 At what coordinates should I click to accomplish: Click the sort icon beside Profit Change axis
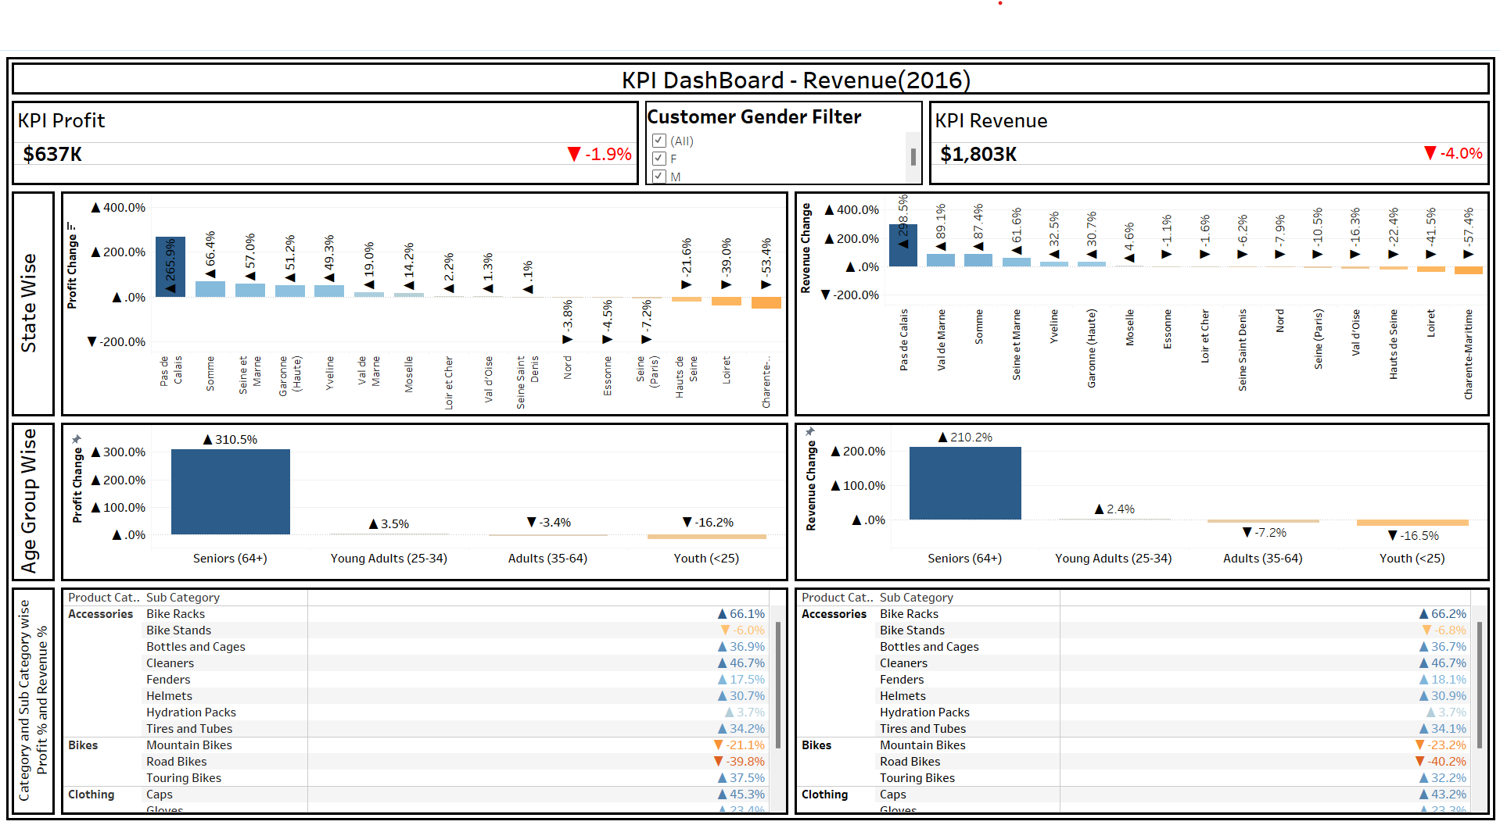[x=72, y=227]
